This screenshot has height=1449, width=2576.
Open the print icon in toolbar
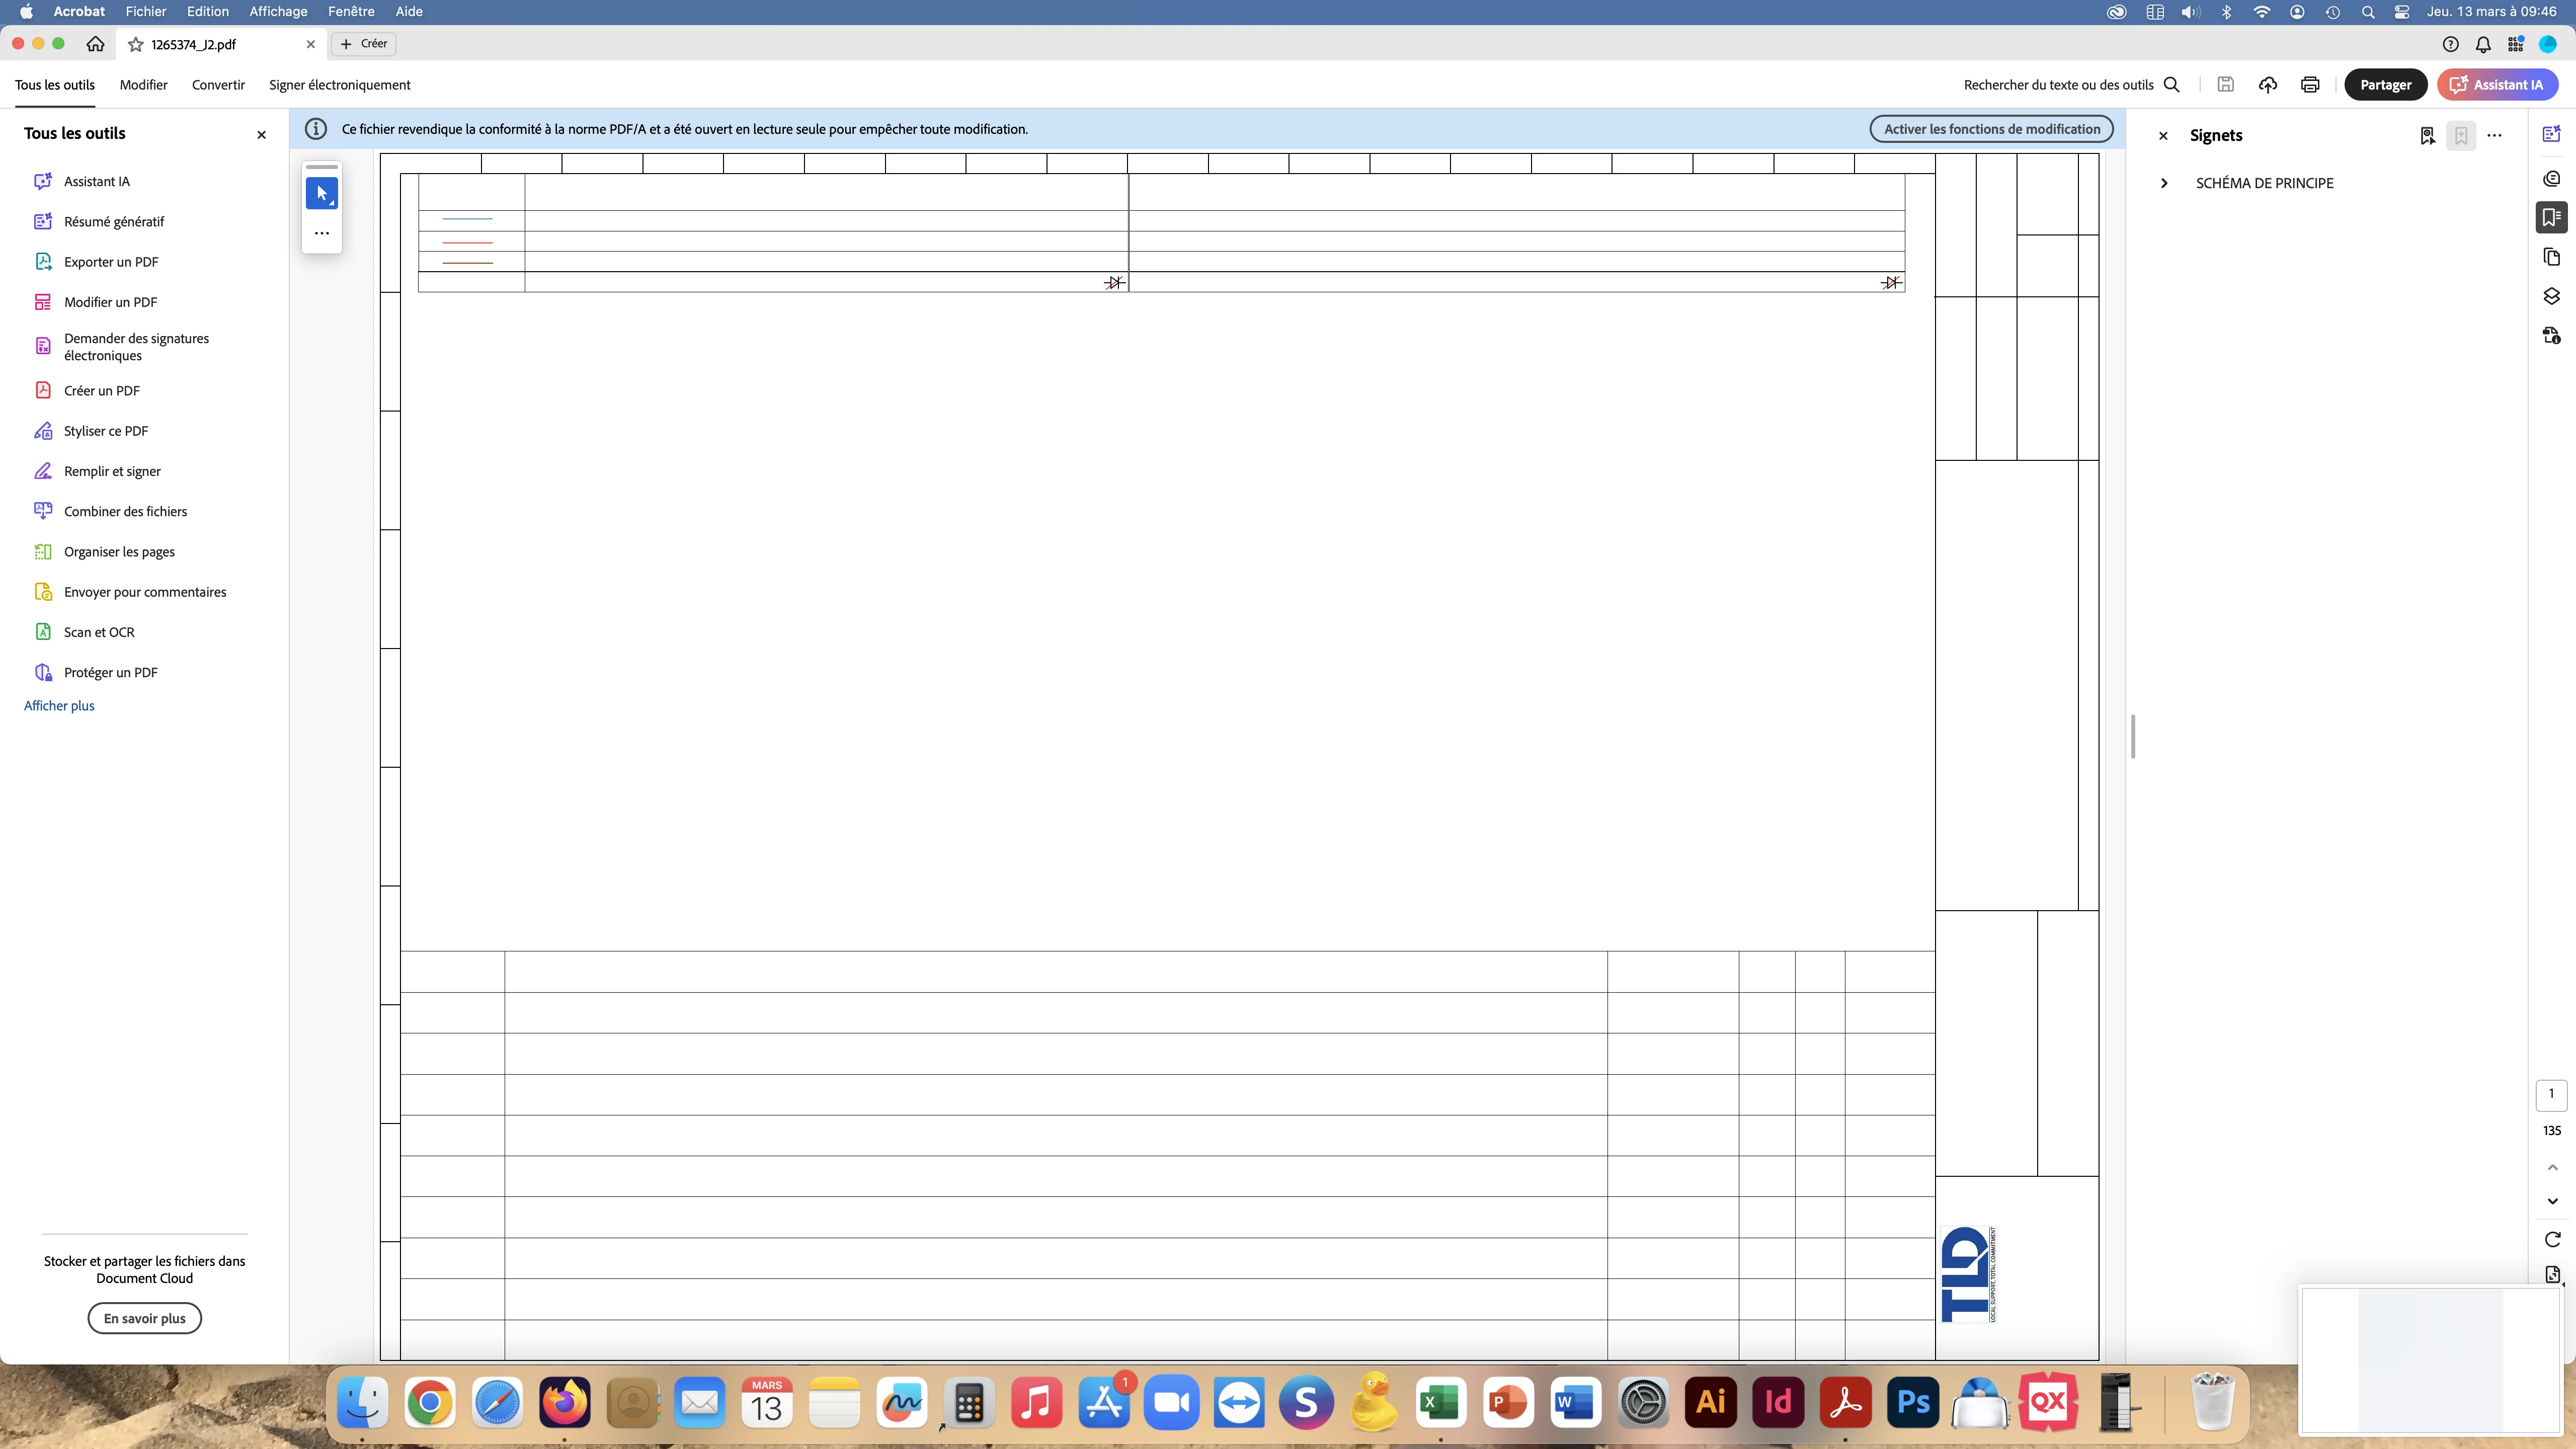[x=2309, y=85]
